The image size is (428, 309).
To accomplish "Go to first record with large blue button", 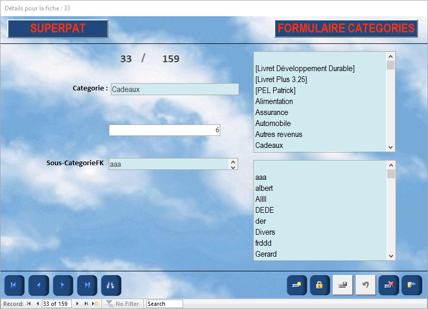I will (x=15, y=285).
